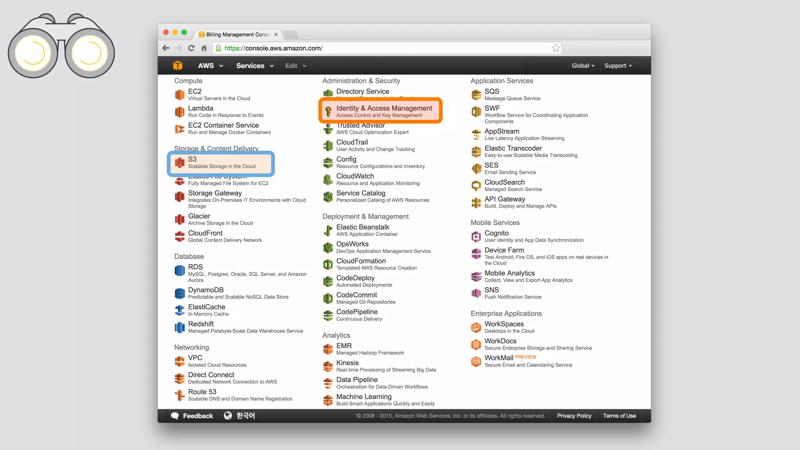Open Identity & Access Management link
Screen dimensions: 800x450
[384, 108]
